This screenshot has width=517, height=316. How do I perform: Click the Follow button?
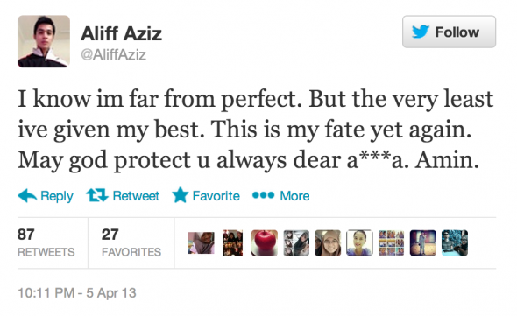click(449, 32)
